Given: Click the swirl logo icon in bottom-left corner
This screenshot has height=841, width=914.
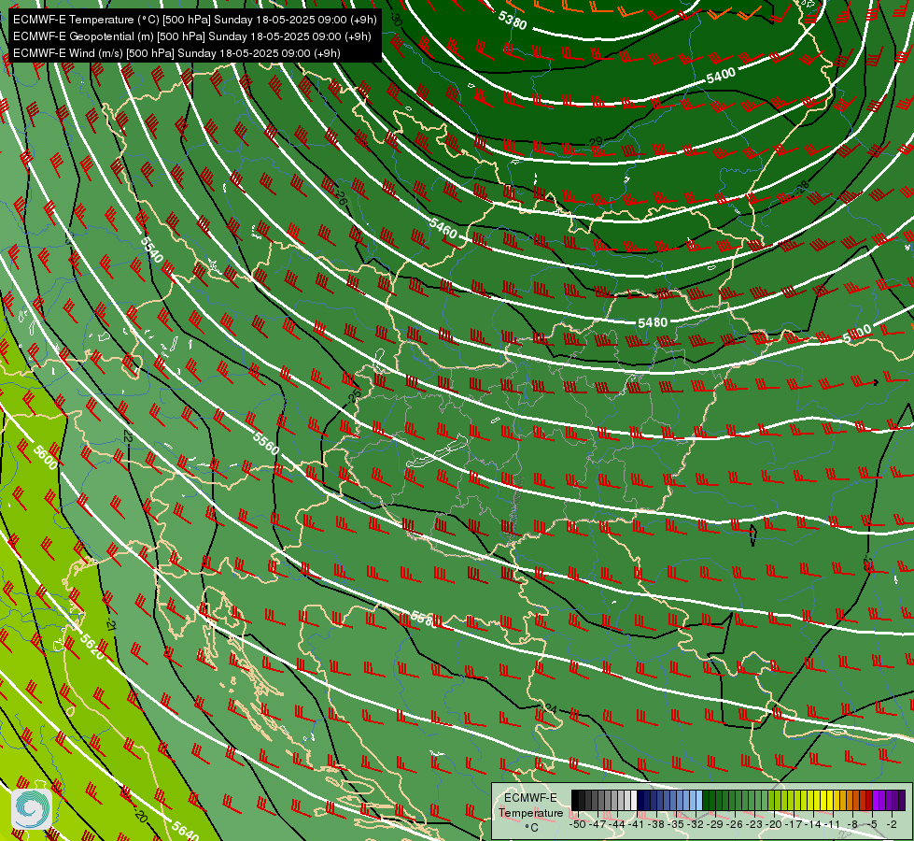Looking at the screenshot, I should pos(32,808).
